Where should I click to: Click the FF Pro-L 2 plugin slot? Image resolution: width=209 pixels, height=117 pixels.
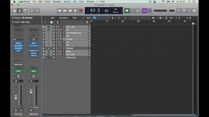34,51
